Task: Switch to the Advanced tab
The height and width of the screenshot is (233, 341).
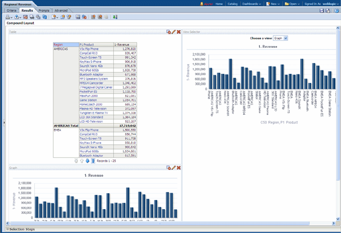Action: click(x=61, y=10)
